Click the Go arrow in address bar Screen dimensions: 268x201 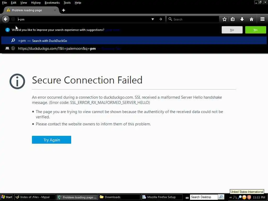pyautogui.click(x=161, y=19)
